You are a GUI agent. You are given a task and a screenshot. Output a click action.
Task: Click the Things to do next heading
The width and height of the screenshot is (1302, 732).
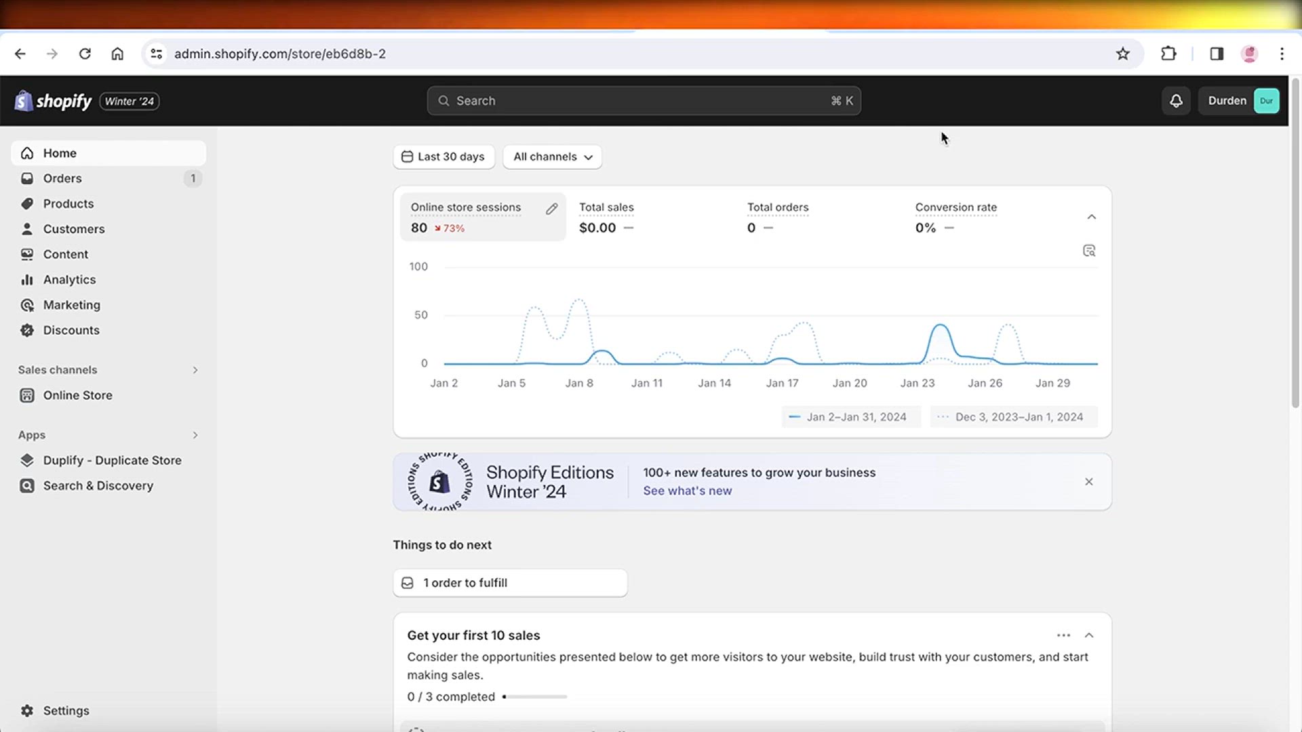tap(442, 545)
